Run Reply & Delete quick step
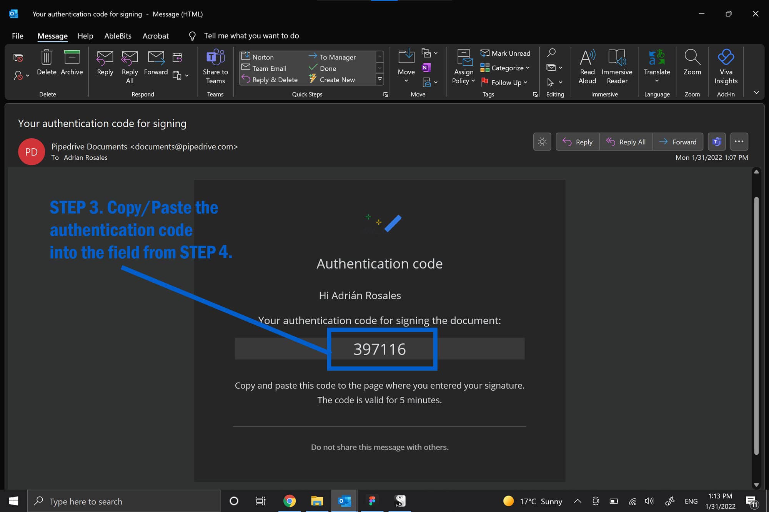This screenshot has width=769, height=512. click(270, 80)
